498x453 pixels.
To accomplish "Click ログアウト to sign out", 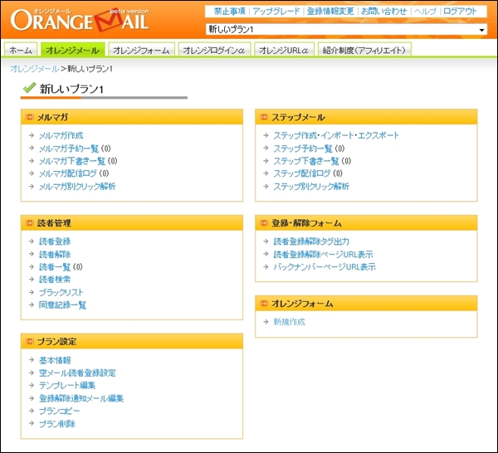I will [460, 12].
